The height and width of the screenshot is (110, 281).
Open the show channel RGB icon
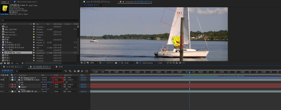[x=122, y=63]
